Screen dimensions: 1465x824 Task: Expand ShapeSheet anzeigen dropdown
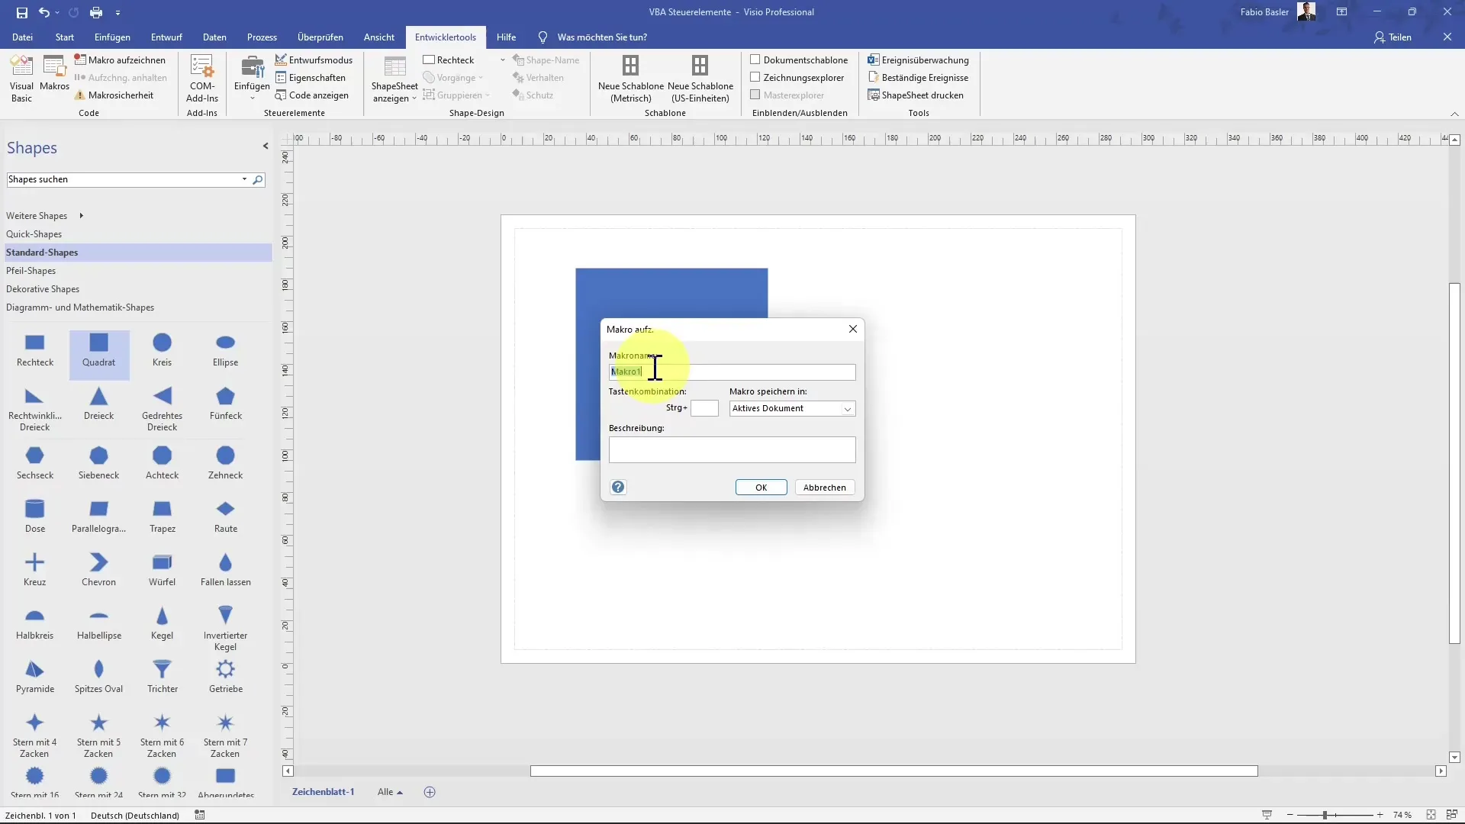pyautogui.click(x=414, y=98)
